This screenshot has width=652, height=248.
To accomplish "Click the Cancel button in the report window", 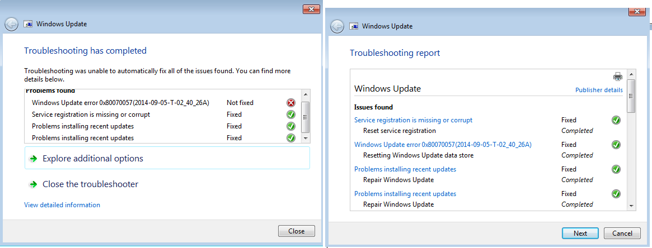I will point(622,233).
